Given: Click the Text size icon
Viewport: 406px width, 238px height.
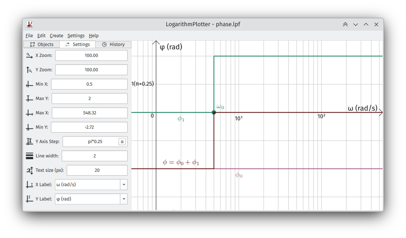Looking at the screenshot, I should pos(29,170).
